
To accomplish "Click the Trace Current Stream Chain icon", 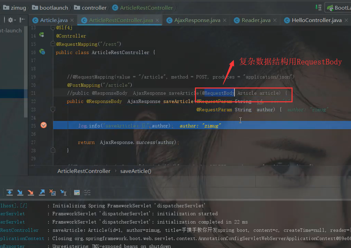I will click(87, 193).
